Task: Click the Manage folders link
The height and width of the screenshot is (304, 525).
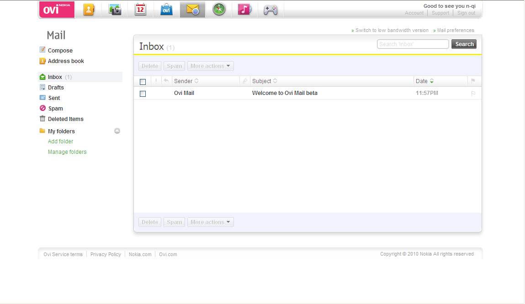Action: tap(67, 152)
